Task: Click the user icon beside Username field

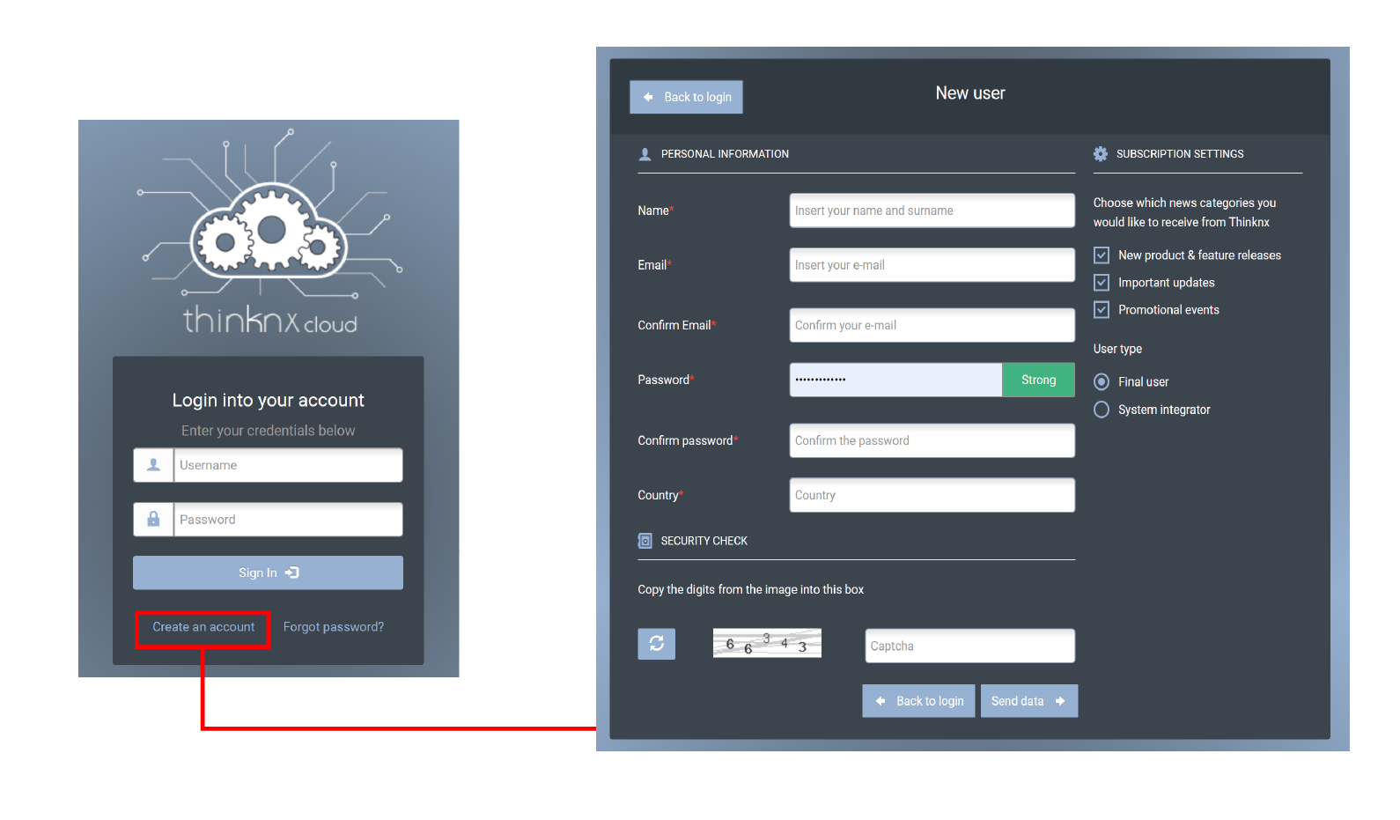Action: (153, 465)
